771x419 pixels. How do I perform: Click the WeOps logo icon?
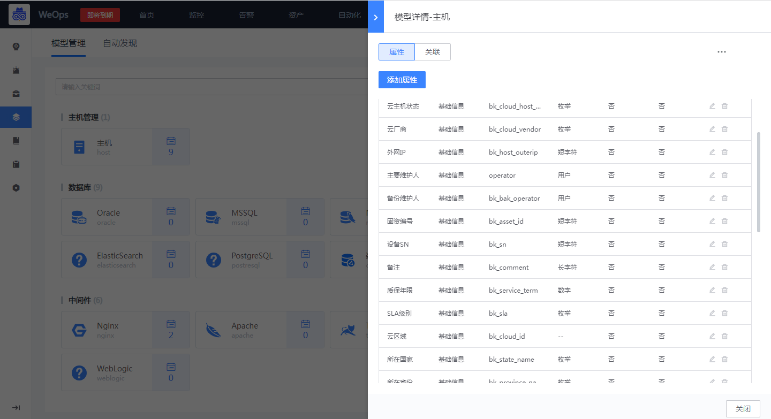point(19,14)
